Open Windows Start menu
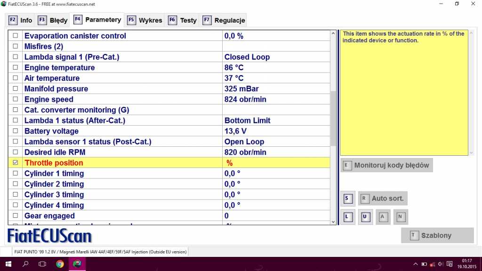482x271 pixels. (8, 264)
